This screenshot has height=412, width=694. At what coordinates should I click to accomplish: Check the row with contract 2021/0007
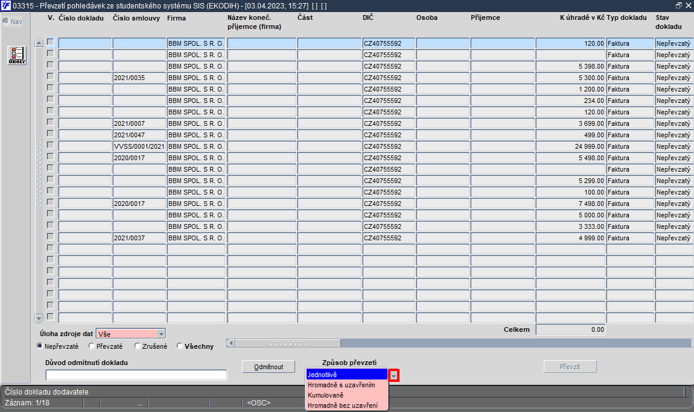click(51, 123)
